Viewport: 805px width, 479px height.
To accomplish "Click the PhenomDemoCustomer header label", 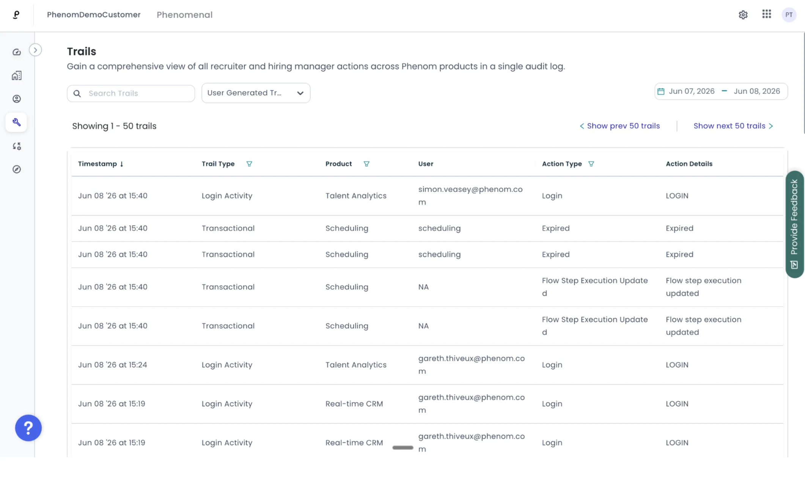I will (94, 15).
